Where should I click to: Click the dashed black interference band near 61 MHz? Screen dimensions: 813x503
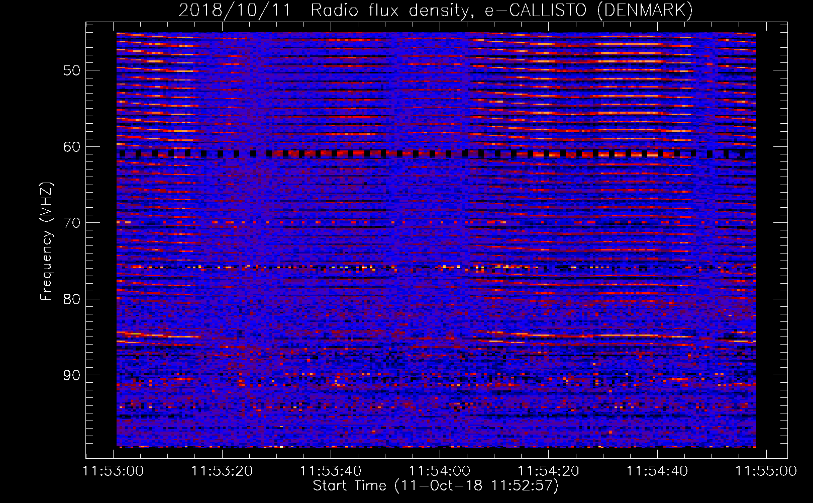[436, 154]
